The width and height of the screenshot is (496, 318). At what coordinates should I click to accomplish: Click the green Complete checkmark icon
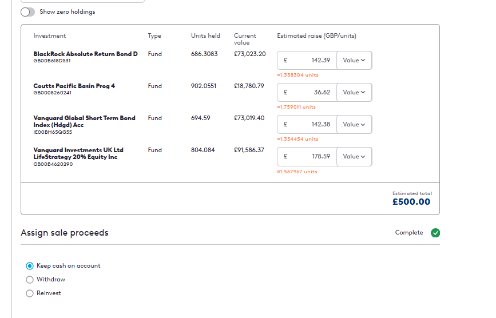click(x=435, y=233)
